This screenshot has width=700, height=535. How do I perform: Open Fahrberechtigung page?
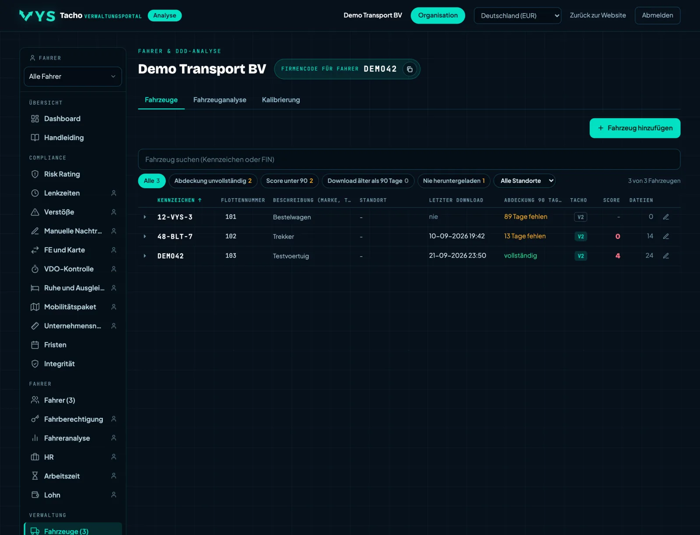coord(73,419)
